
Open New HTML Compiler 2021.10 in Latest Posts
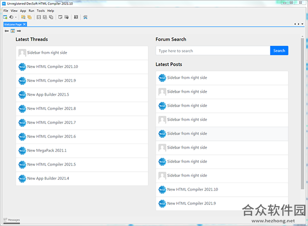coord(222,190)
